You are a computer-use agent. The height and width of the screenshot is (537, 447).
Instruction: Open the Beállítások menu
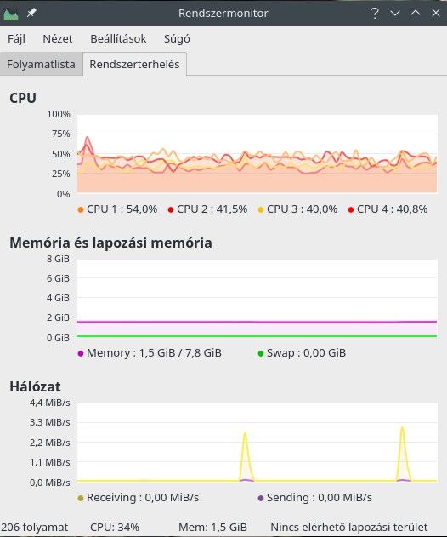pos(118,38)
